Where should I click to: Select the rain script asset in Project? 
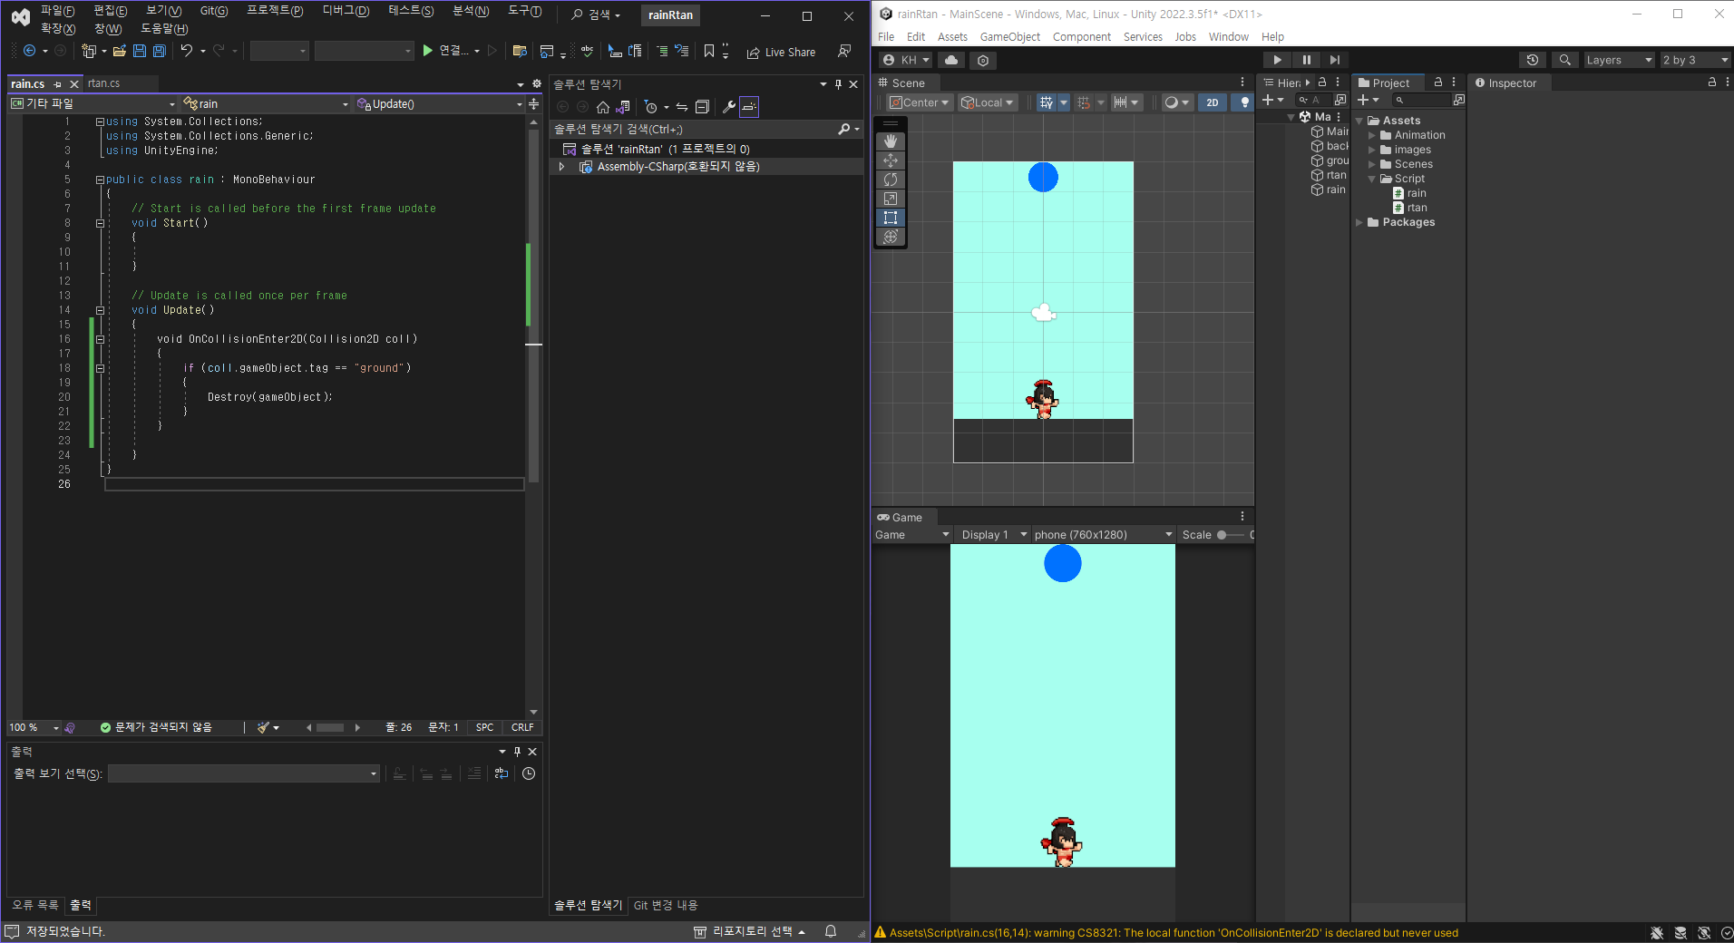1410,193
